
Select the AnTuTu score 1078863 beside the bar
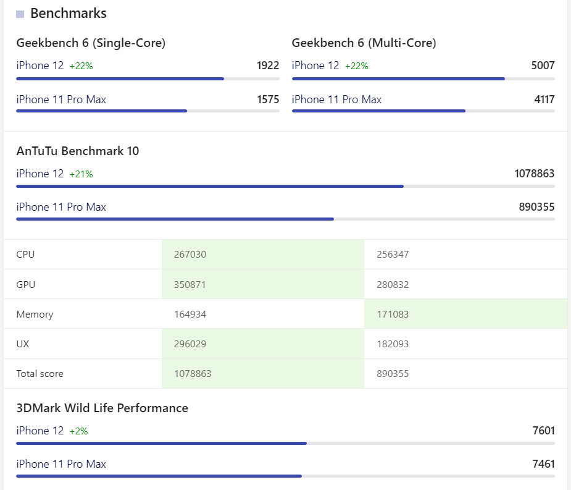pos(534,174)
